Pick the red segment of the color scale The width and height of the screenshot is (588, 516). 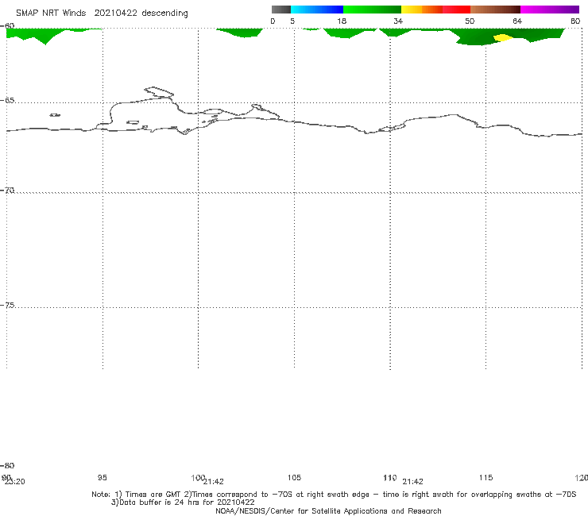click(456, 10)
